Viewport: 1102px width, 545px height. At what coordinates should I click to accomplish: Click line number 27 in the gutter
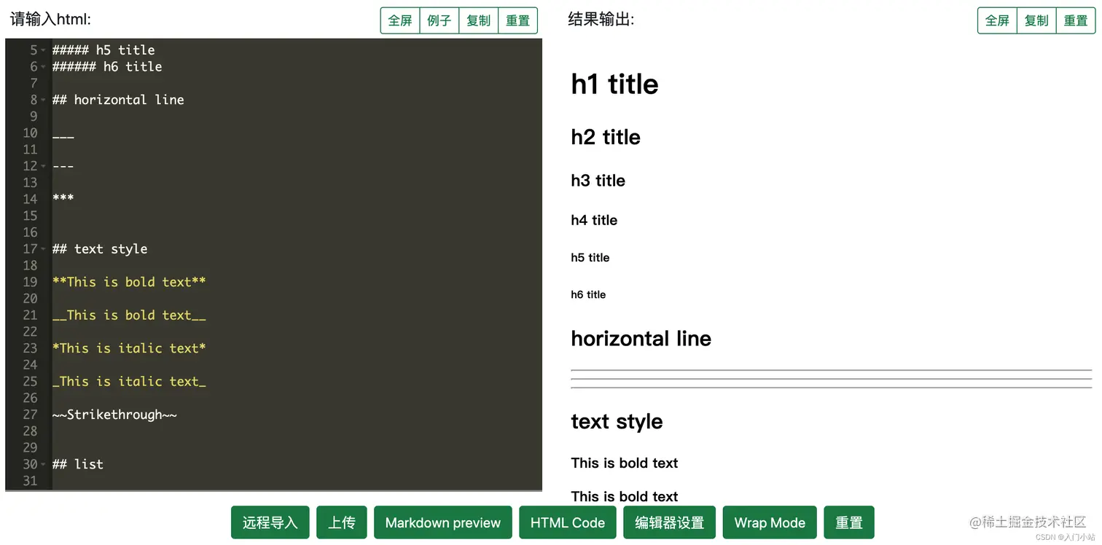coord(30,415)
